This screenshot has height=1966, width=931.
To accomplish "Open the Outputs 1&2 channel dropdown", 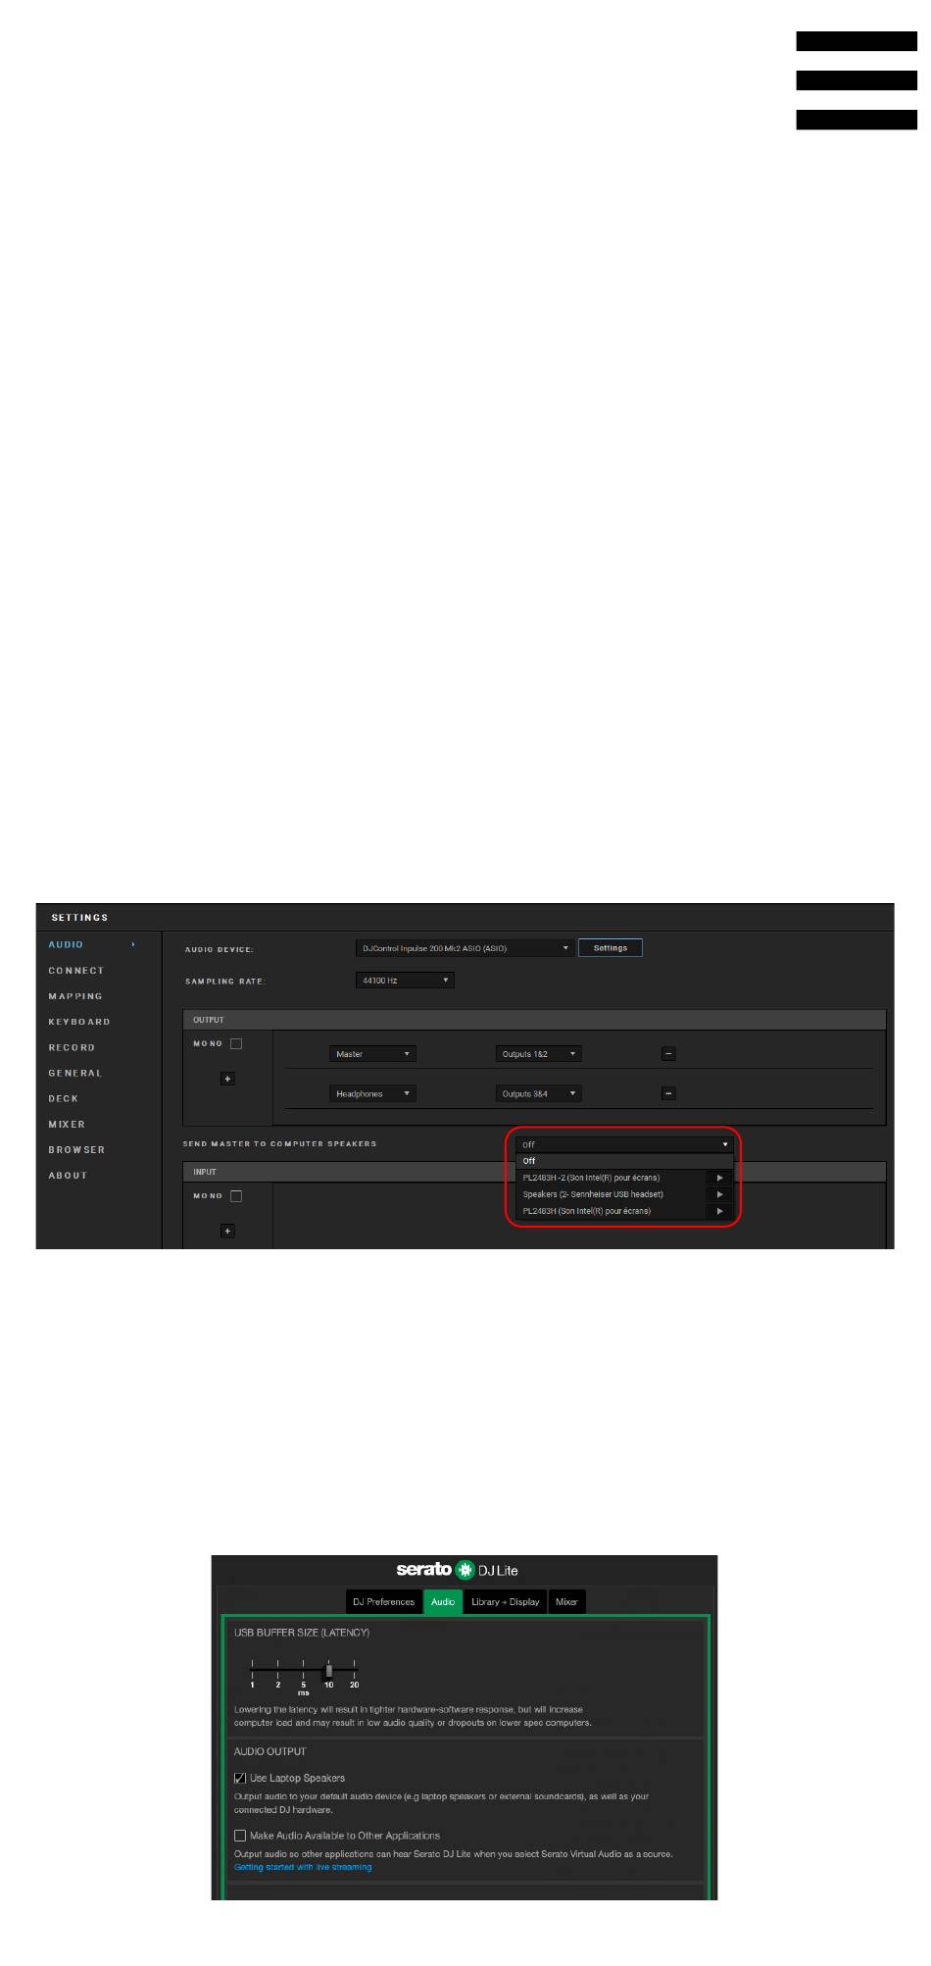I will [538, 1054].
